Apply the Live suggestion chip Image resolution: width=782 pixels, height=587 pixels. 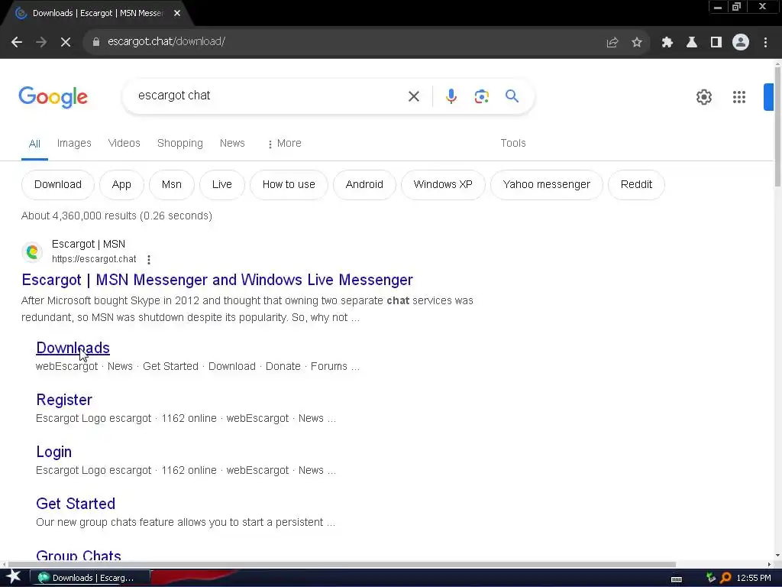click(x=222, y=185)
